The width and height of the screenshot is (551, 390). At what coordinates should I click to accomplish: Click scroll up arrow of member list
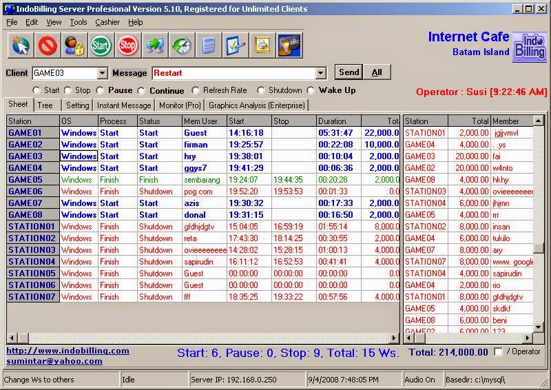539,121
